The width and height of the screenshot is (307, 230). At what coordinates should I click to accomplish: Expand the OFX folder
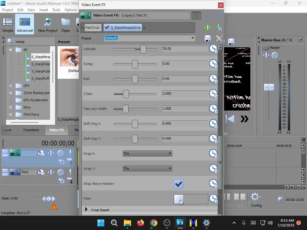click(x=10, y=86)
